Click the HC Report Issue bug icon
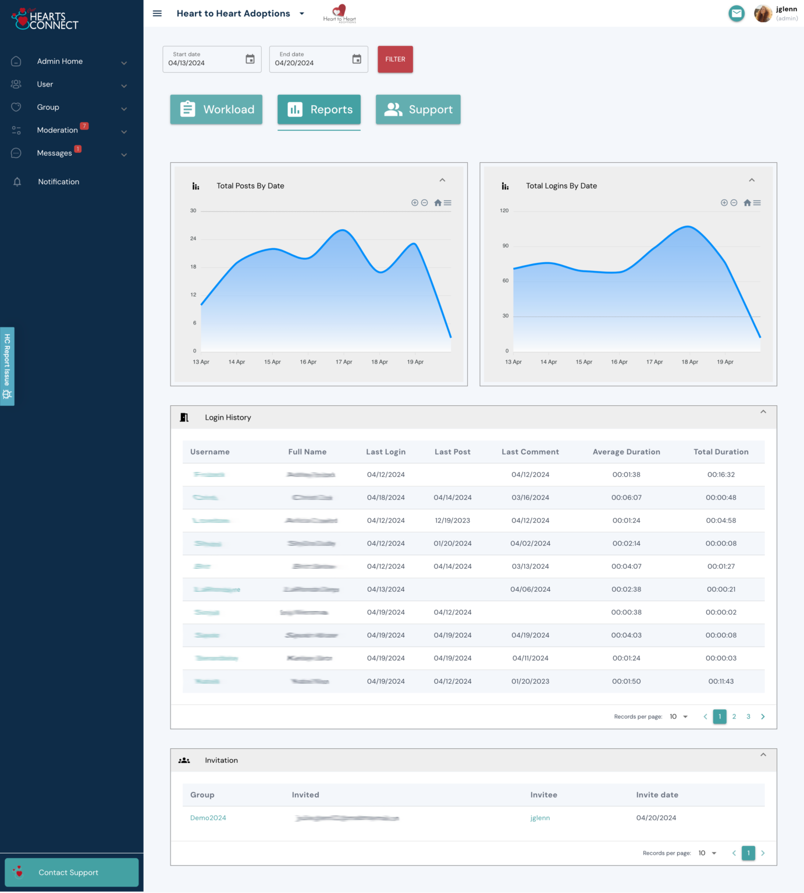Screen dimensions: 804x893 7,395
